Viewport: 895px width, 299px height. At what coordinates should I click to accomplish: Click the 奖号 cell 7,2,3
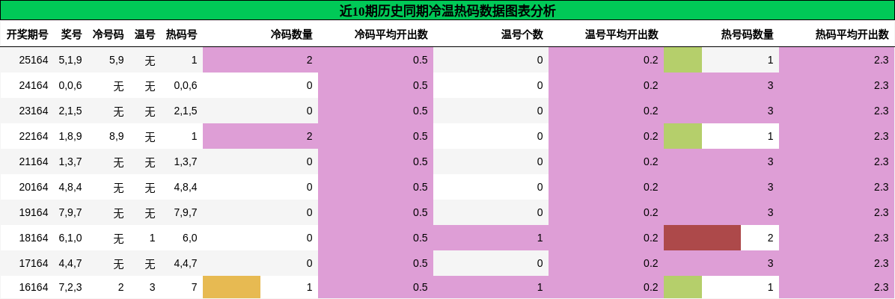coord(70,287)
